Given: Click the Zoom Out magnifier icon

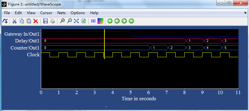Looking at the screenshot, I should coord(69,21).
